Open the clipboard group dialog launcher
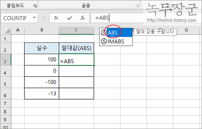The width and height of the screenshot is (202, 129). point(35,6)
